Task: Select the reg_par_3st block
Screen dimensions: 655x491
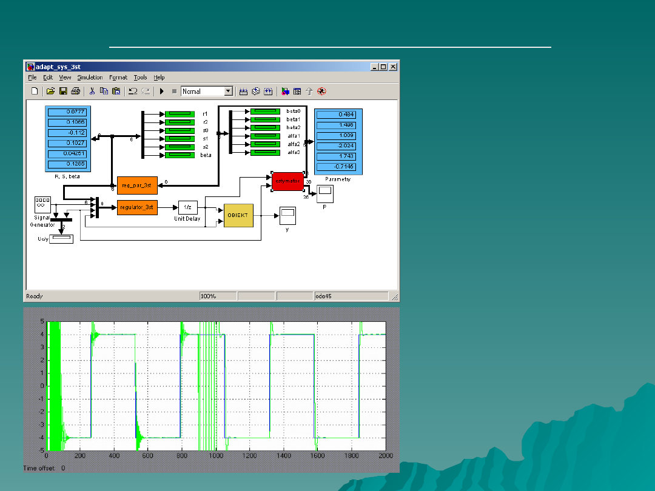Action: click(x=137, y=185)
